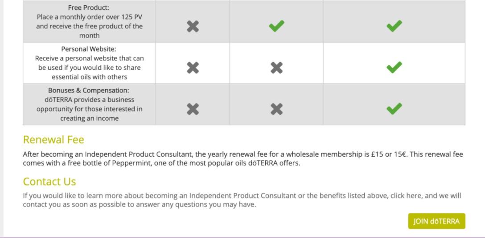Click the first gray cross in the Personal Website row

click(x=193, y=67)
